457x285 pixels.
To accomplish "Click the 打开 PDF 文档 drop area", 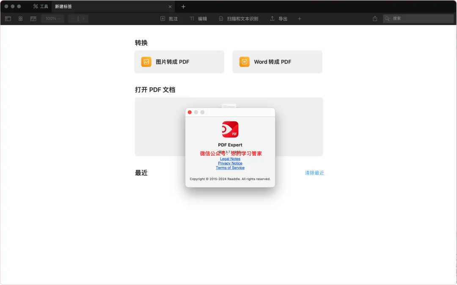I will (229, 127).
